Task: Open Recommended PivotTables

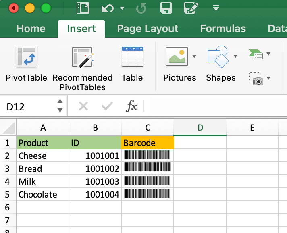Action: (x=83, y=69)
